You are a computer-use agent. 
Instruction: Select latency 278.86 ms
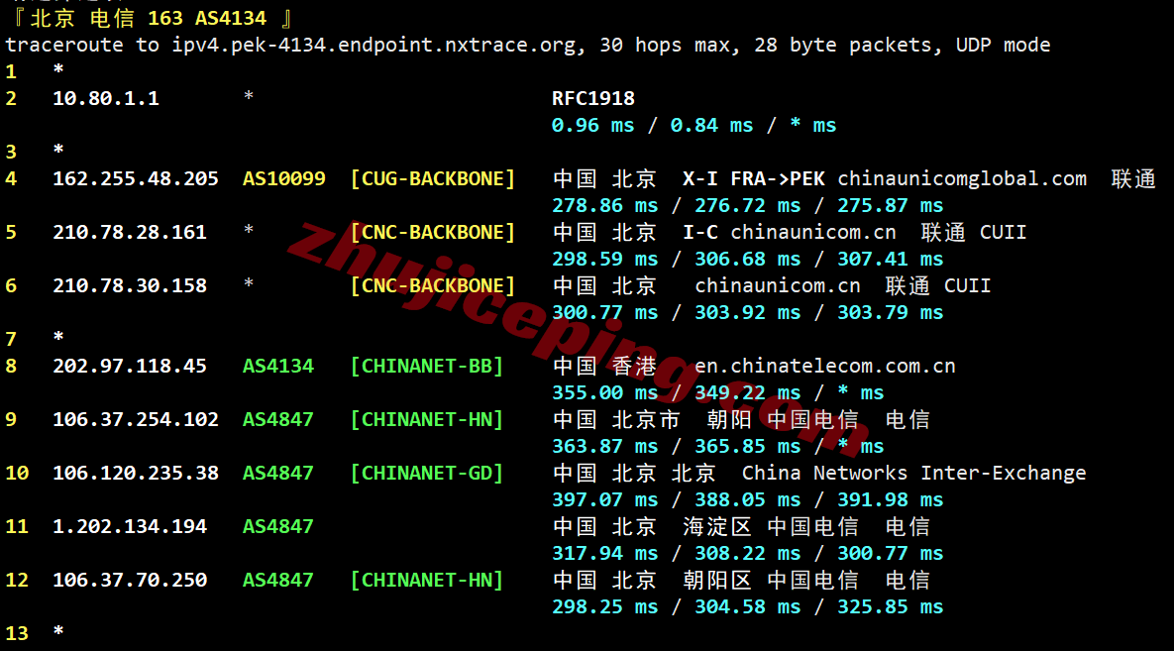(x=605, y=206)
